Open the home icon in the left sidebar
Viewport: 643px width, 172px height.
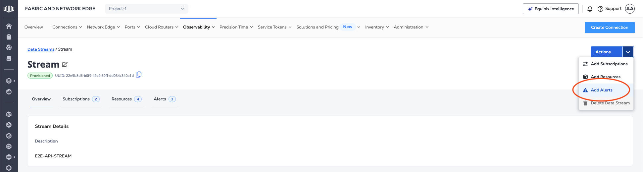tap(9, 26)
